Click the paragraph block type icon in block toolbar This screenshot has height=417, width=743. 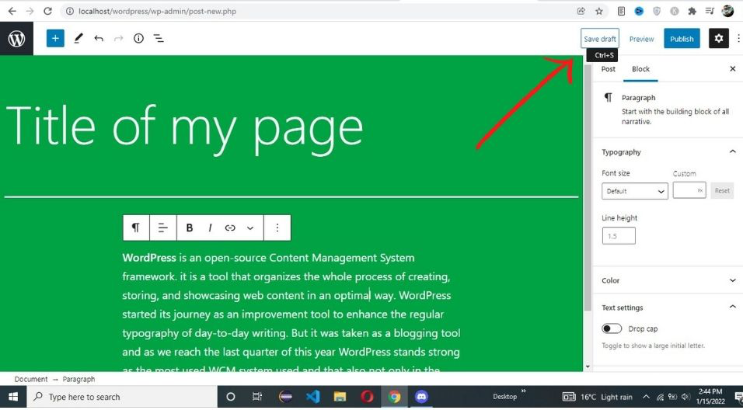(136, 228)
